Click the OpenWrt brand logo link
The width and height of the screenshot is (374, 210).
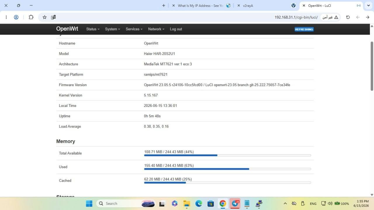coord(67,29)
